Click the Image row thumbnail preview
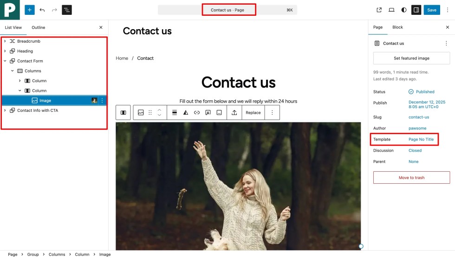 coord(94,100)
